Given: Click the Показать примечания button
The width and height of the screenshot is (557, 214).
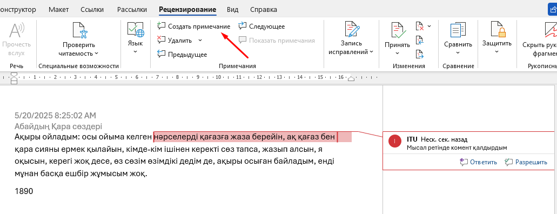Looking at the screenshot, I should point(277,41).
